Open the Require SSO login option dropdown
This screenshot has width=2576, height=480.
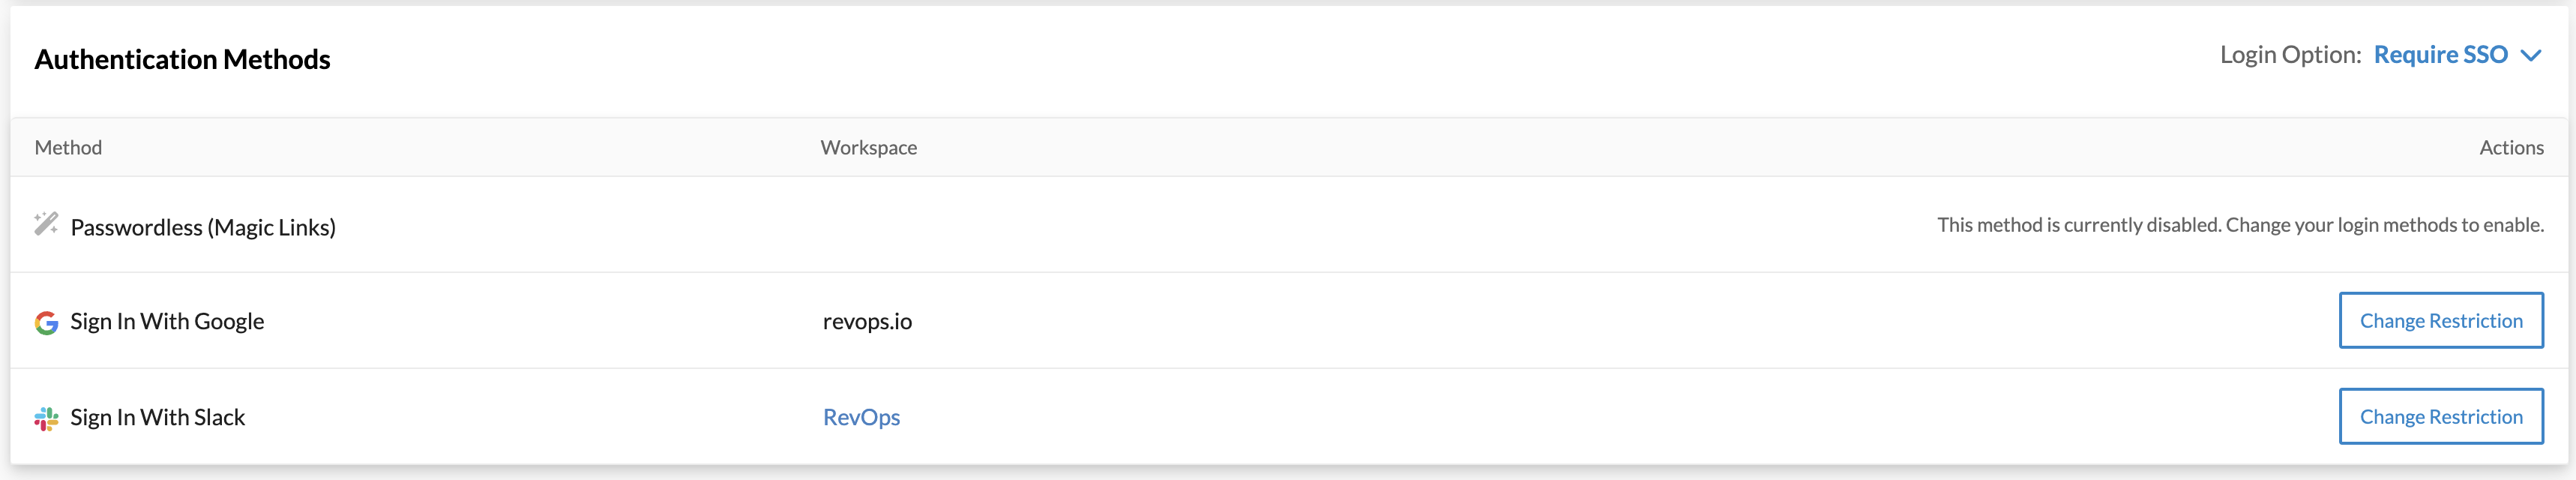(2440, 55)
